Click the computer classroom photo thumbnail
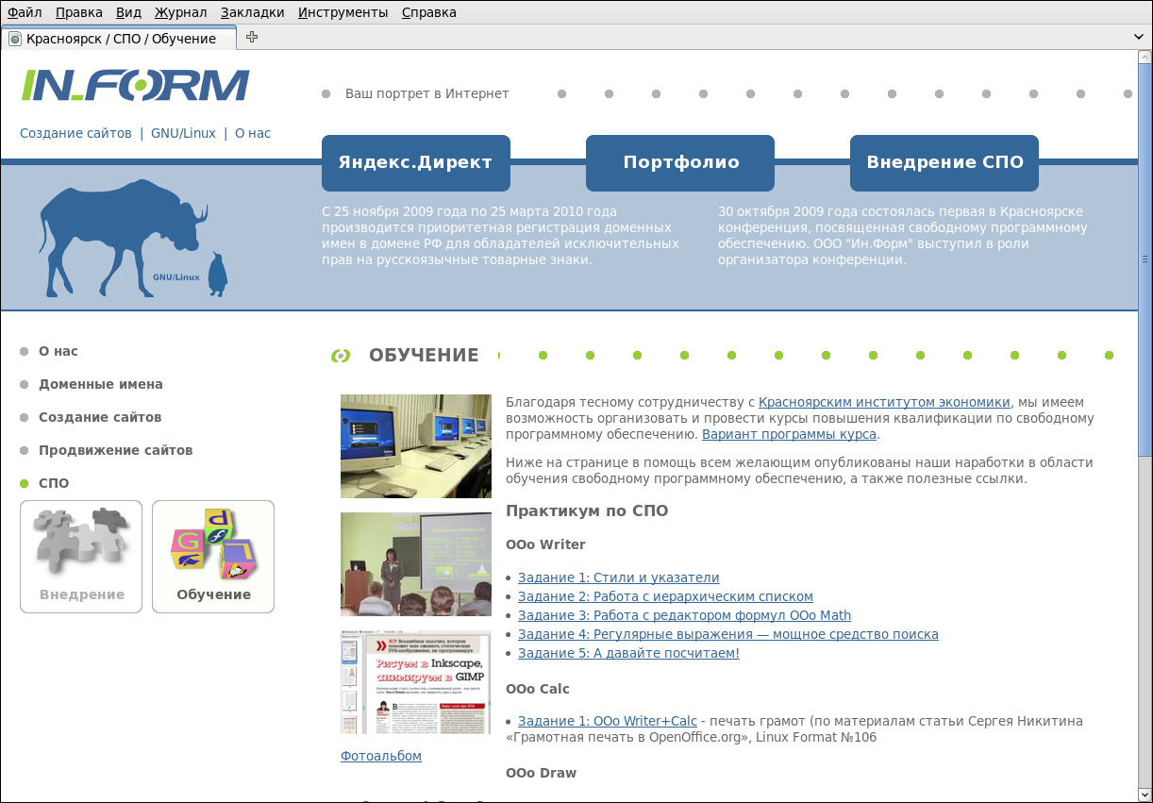The width and height of the screenshot is (1153, 803). (415, 445)
